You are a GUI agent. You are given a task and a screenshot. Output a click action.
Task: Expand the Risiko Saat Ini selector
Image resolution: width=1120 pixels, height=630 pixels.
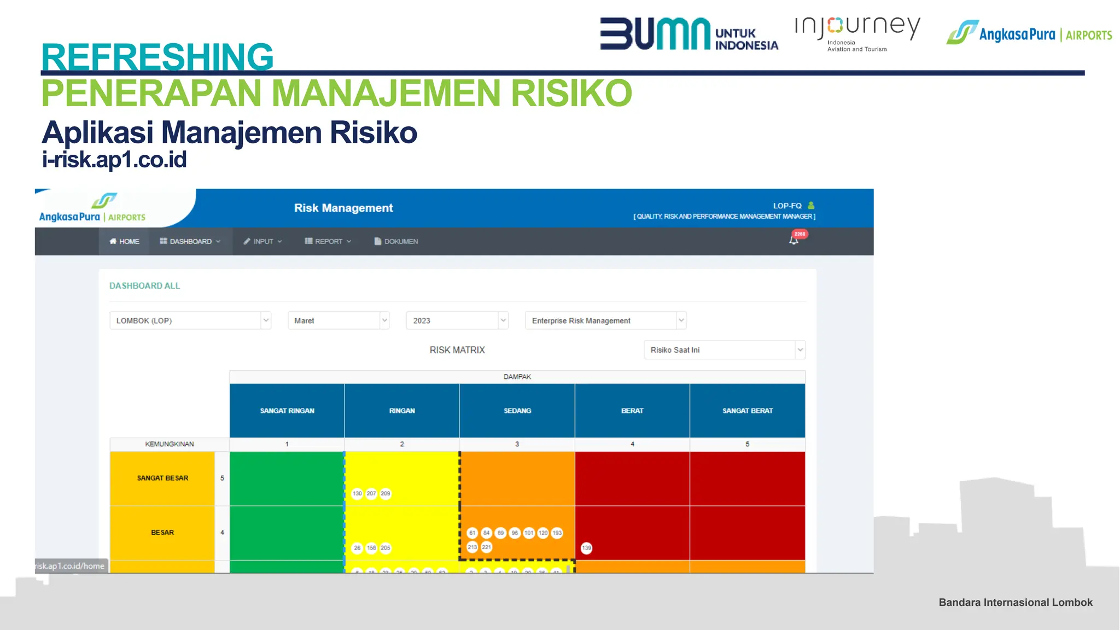pos(724,350)
